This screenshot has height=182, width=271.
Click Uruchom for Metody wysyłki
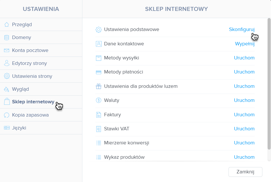click(244, 58)
